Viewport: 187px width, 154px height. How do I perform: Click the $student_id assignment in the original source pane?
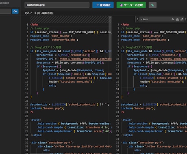70,105
